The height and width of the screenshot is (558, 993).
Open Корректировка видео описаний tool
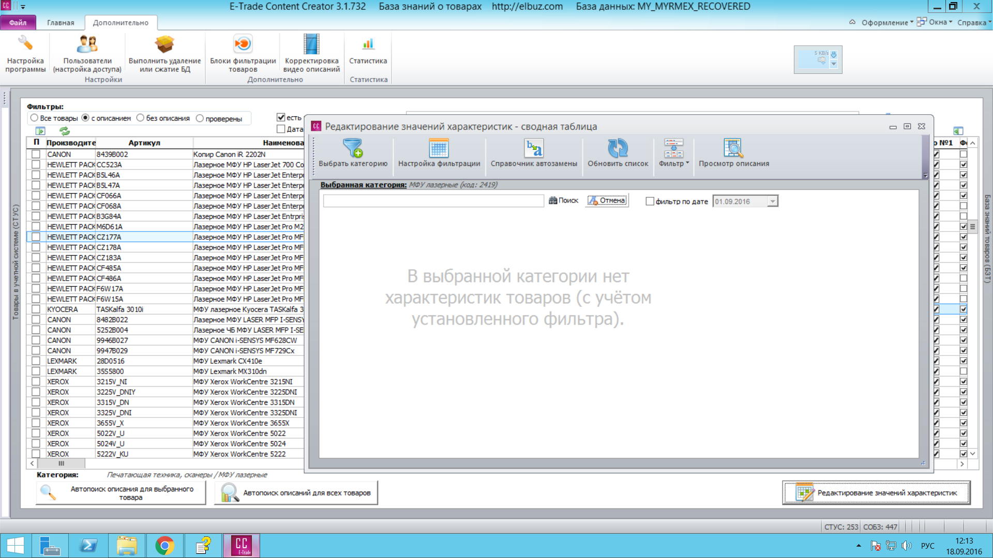coord(311,54)
